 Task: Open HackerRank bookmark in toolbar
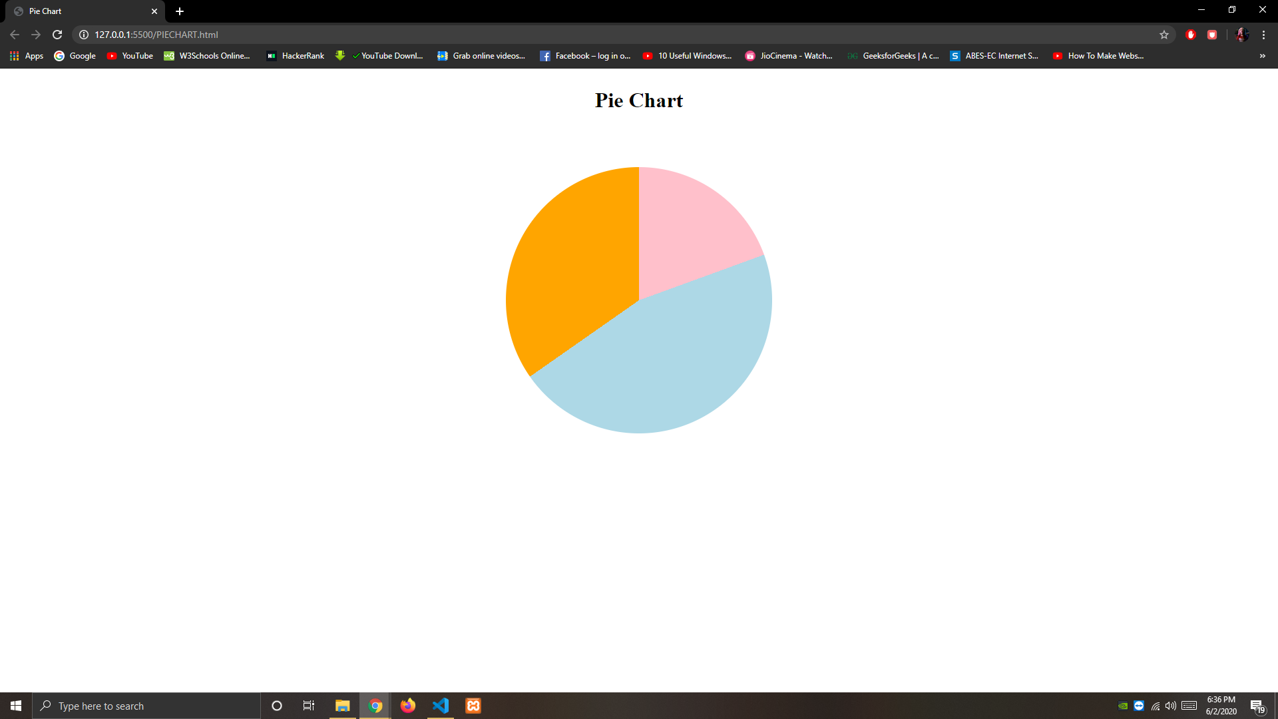(x=294, y=55)
